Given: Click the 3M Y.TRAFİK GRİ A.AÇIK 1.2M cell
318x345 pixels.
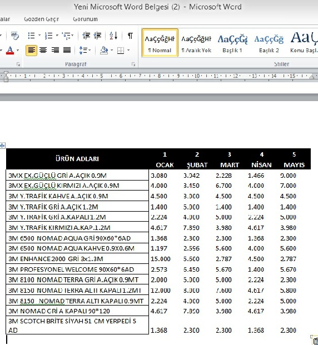Looking at the screenshot, I should (77, 207).
